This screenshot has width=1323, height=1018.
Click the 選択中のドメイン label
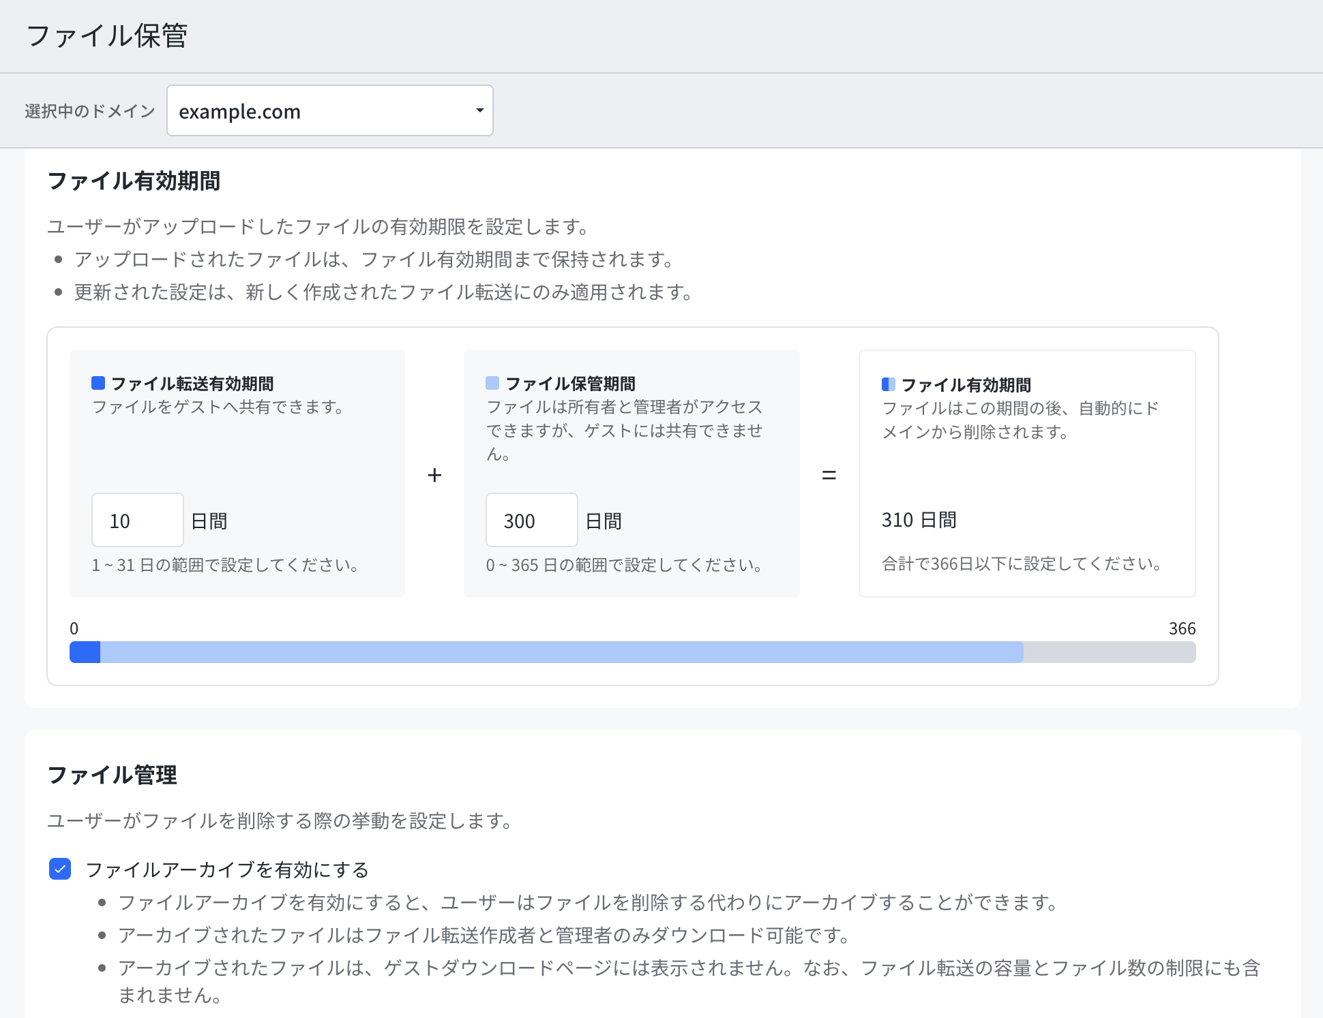pyautogui.click(x=90, y=111)
